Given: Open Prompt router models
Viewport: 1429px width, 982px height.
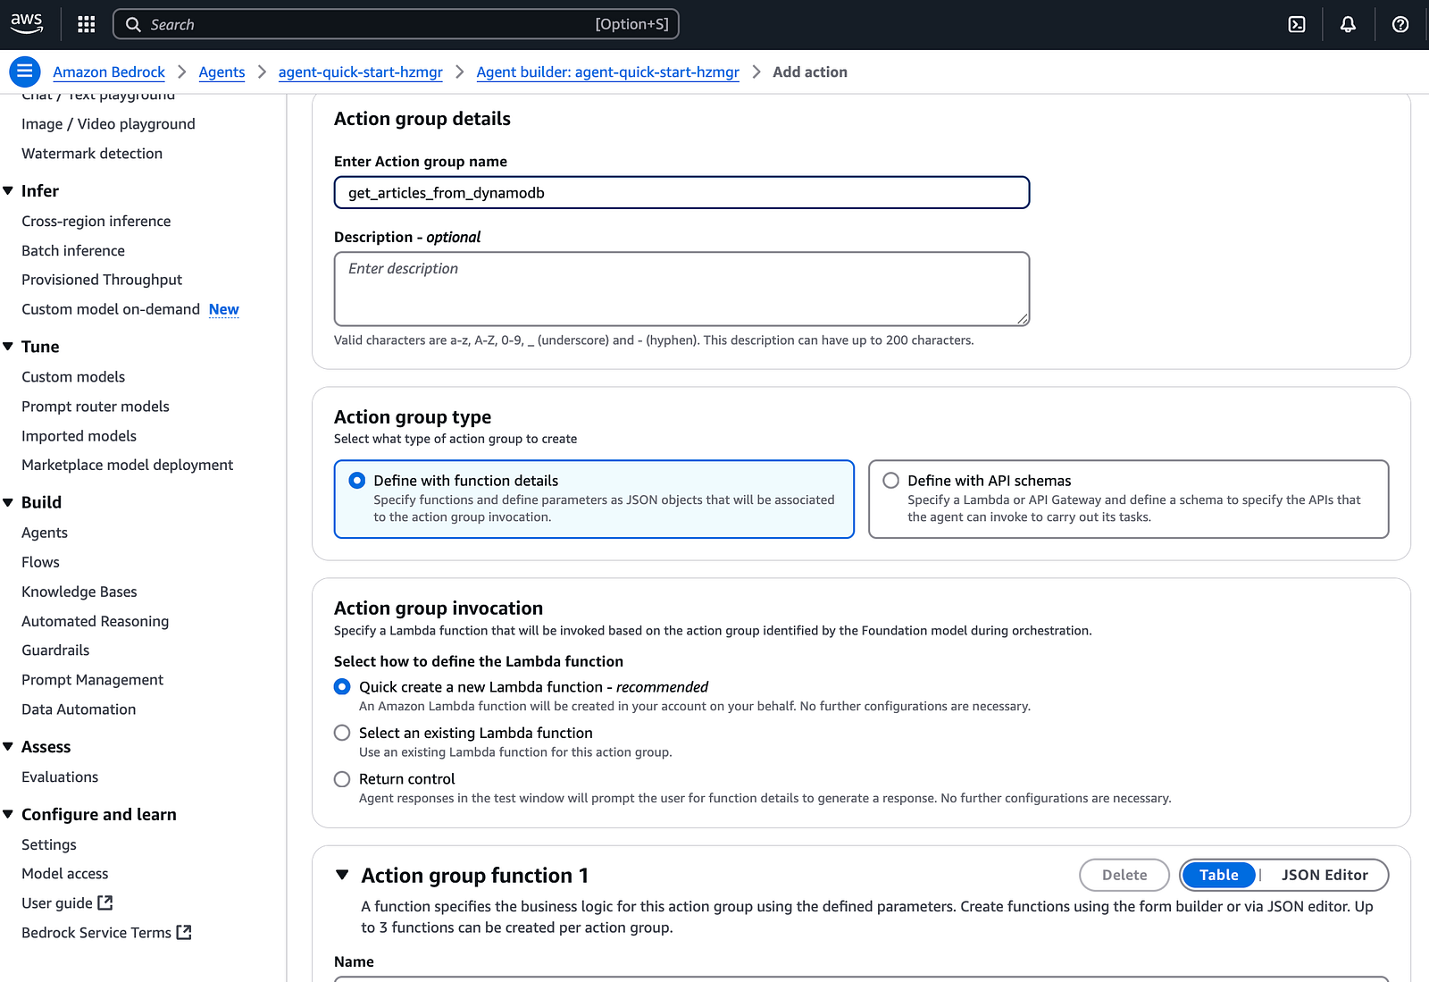Looking at the screenshot, I should click(x=96, y=406).
